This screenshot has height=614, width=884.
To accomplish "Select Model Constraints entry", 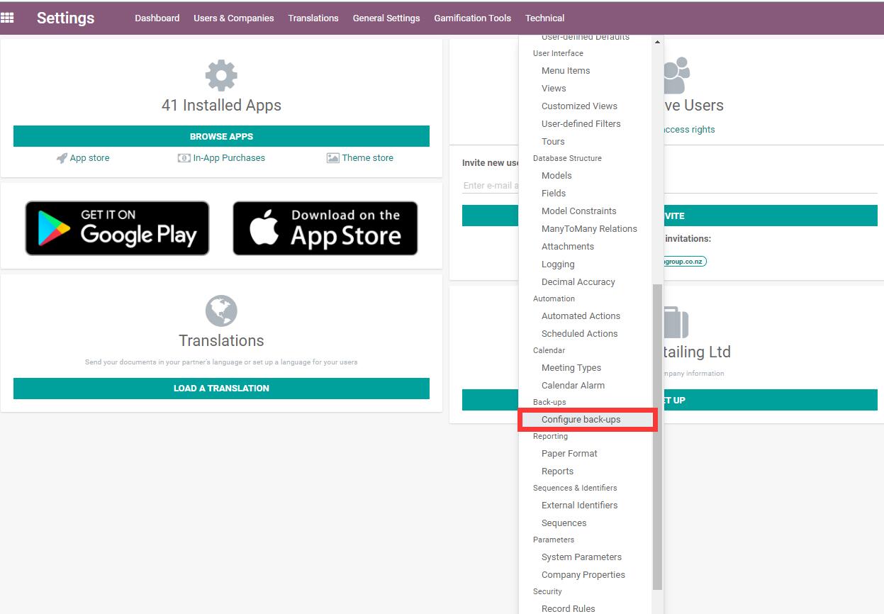I will 578,211.
